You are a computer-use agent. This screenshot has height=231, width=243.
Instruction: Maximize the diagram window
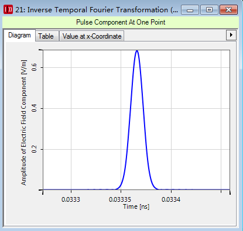209,10
